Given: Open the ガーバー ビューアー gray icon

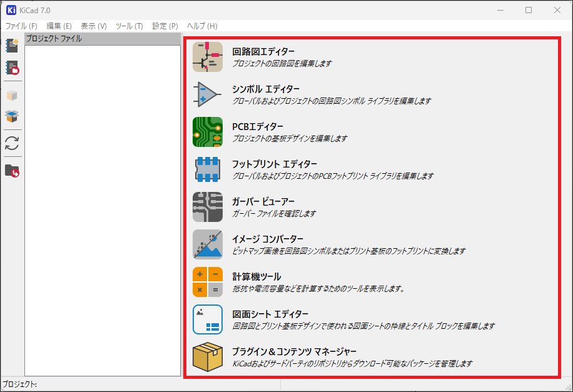Looking at the screenshot, I should click(x=208, y=207).
